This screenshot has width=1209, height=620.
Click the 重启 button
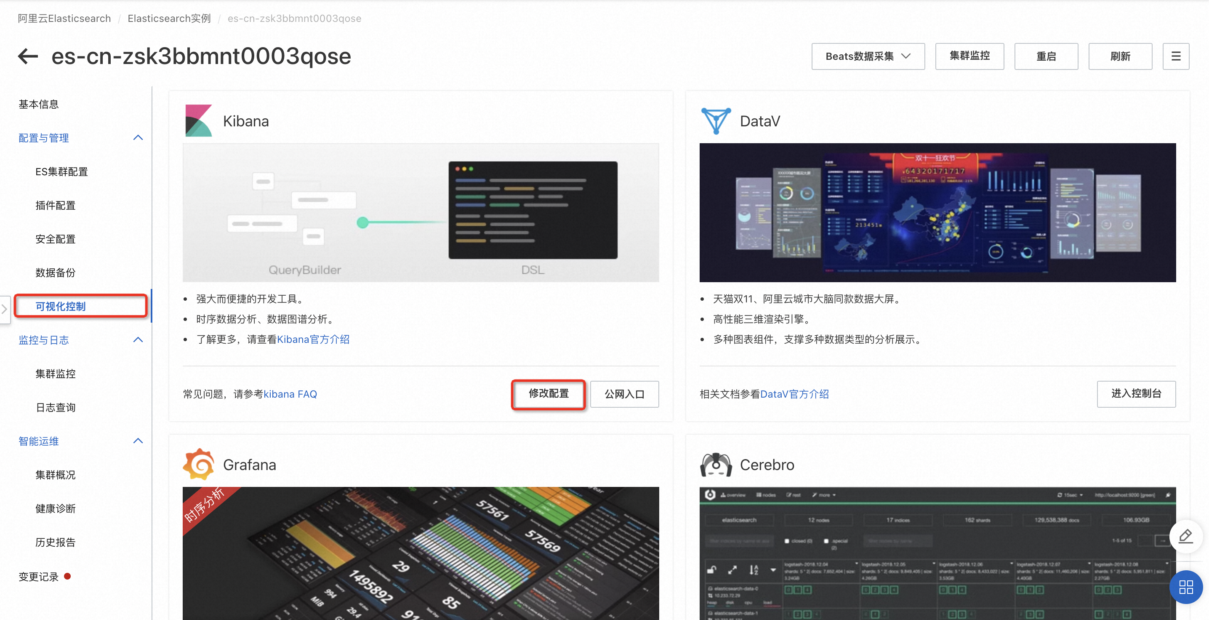click(x=1046, y=56)
